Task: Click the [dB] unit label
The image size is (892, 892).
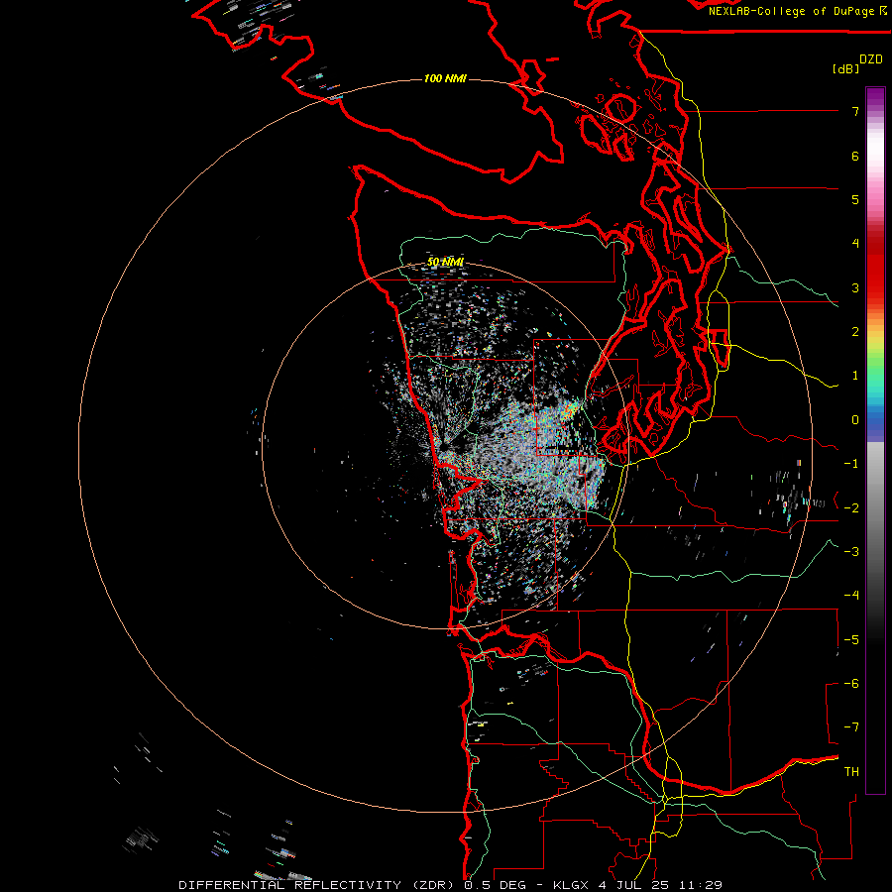Action: click(x=846, y=68)
